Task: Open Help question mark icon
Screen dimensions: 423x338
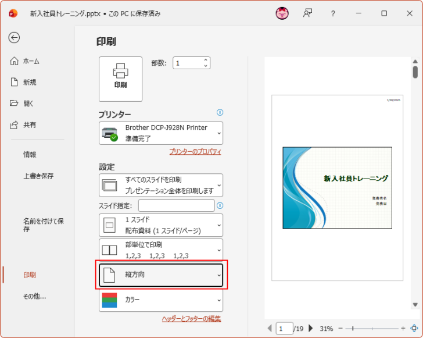Action: [333, 13]
